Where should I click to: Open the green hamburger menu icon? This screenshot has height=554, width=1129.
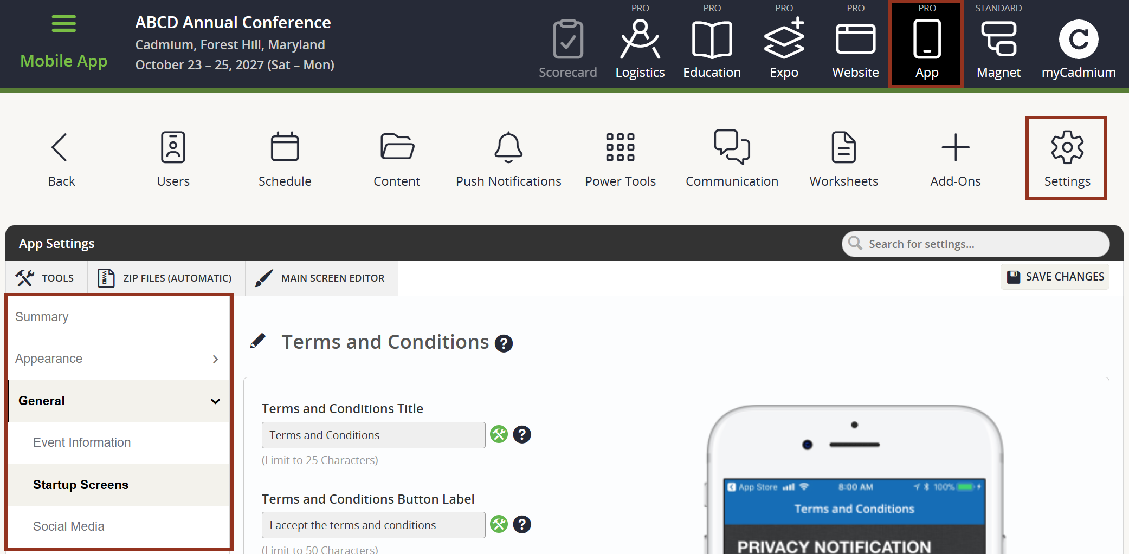pyautogui.click(x=63, y=24)
